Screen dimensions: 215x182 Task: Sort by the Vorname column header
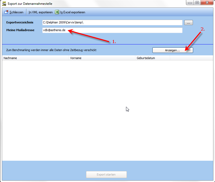pos(102,58)
